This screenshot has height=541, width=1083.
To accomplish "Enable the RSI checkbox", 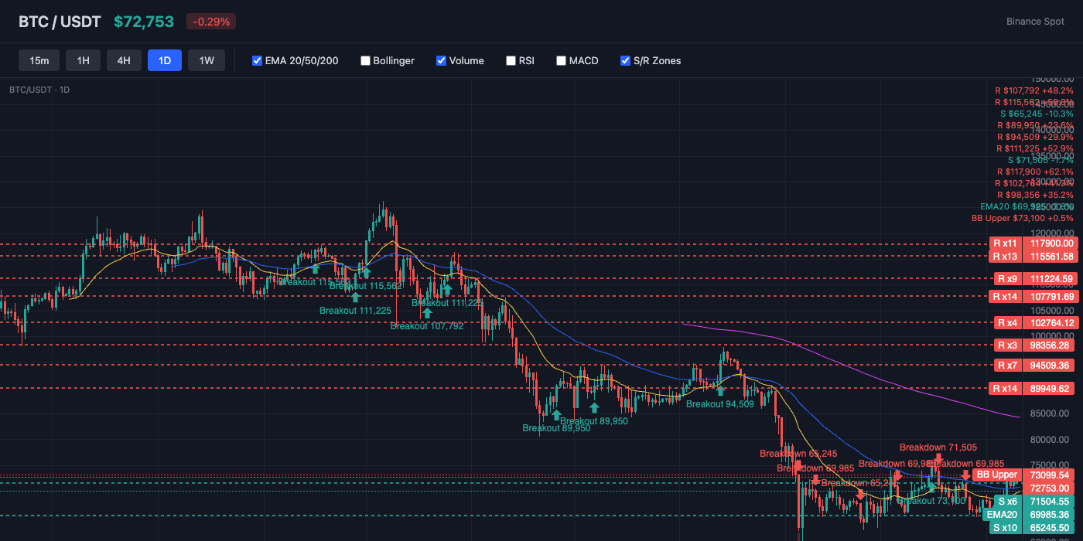I will point(511,60).
